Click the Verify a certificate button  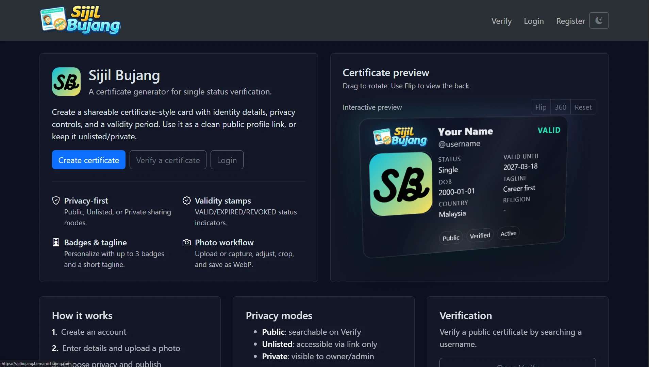(x=168, y=160)
